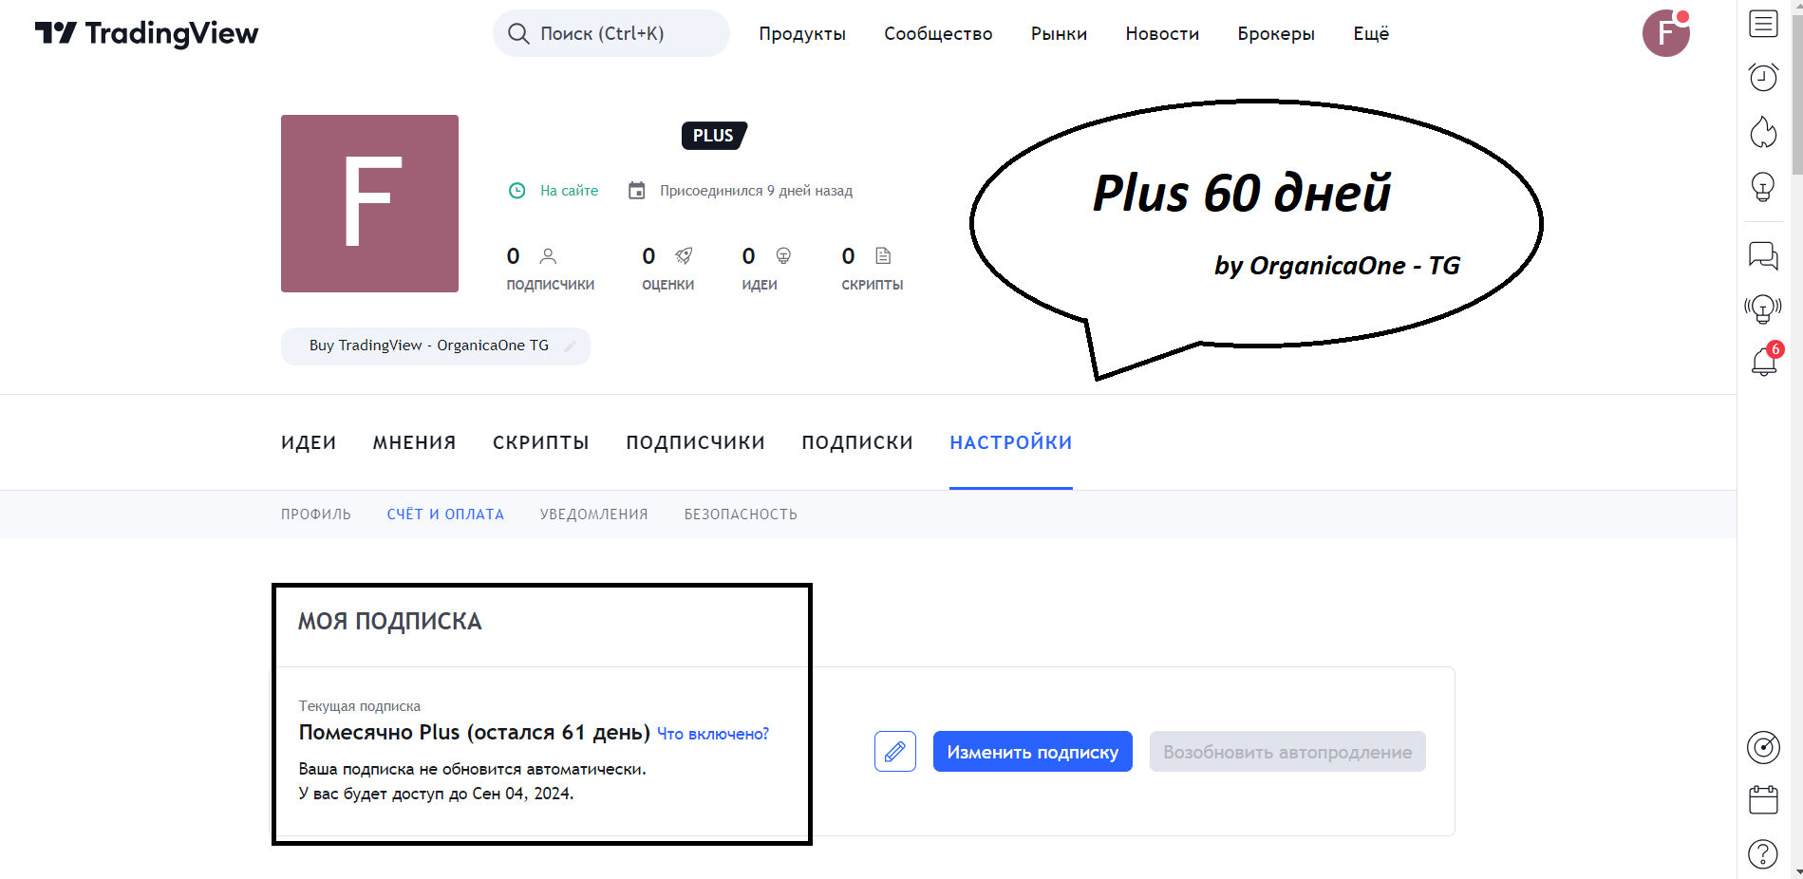1803x879 pixels.
Task: Click the followers person icon
Action: pos(548,256)
